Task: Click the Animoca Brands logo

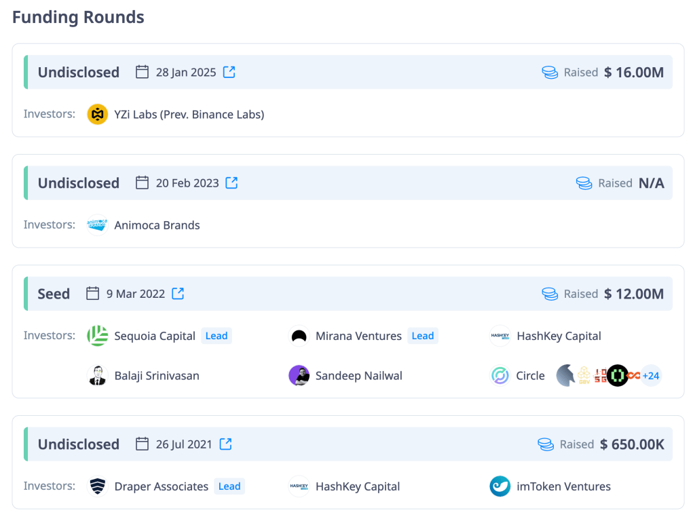Action: click(x=97, y=225)
